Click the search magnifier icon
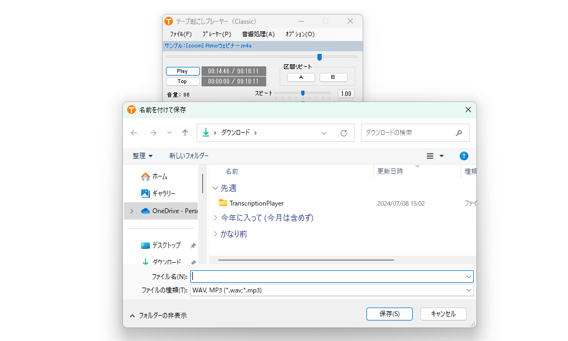 (459, 133)
